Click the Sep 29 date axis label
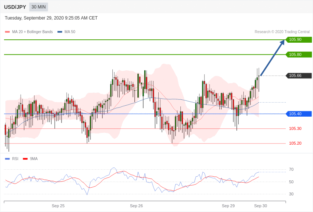Screen dimensions: 313x212 point(228,206)
